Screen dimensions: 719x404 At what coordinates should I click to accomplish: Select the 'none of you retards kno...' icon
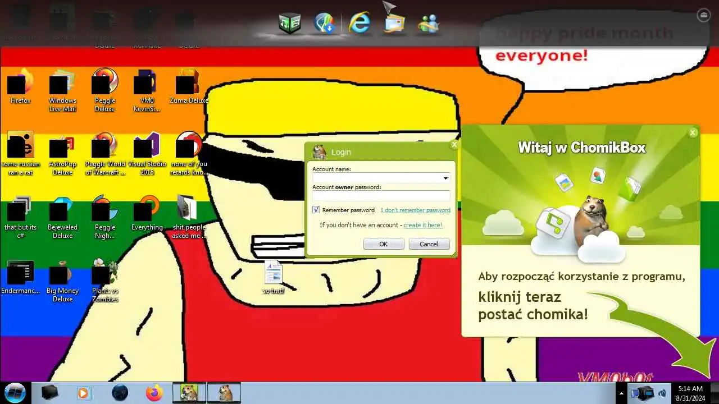[189, 153]
